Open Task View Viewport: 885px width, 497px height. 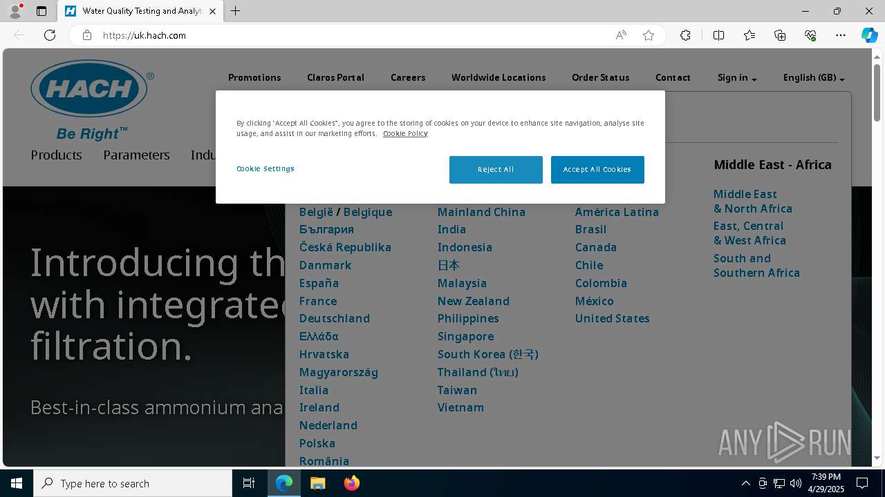(249, 483)
